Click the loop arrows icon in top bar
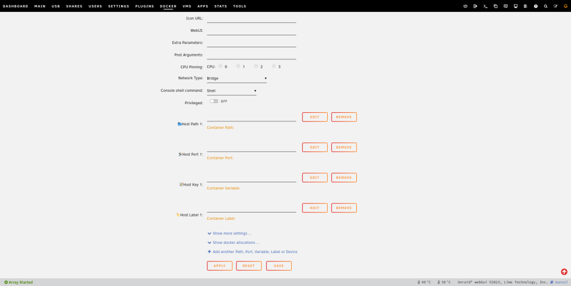The image size is (571, 286). [x=465, y=6]
